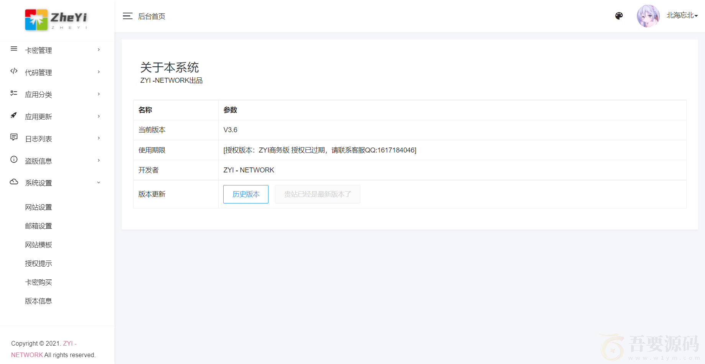Toggle the hamburger sidebar collapse icon
Screen dimensions: 705x364
[x=128, y=16]
